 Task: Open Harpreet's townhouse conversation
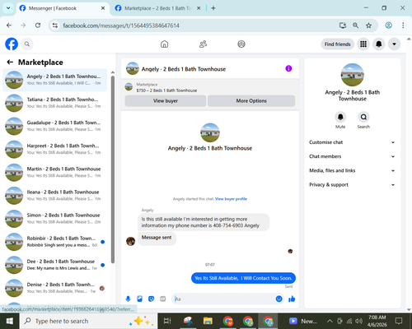click(55, 149)
